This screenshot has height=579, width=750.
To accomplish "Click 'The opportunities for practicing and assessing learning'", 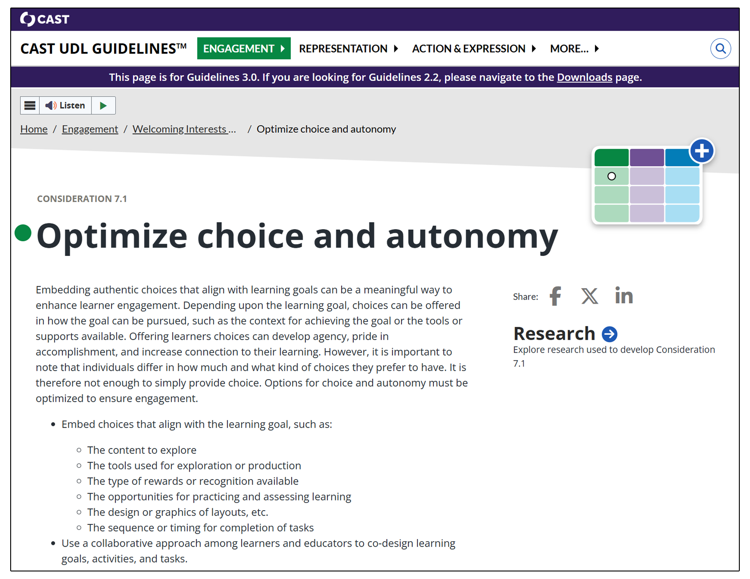I will 219,497.
